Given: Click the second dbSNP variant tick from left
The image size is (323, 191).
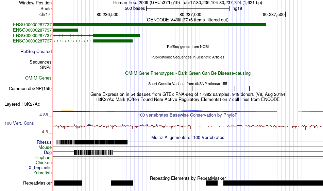Looking at the screenshot, I should click(x=149, y=88).
